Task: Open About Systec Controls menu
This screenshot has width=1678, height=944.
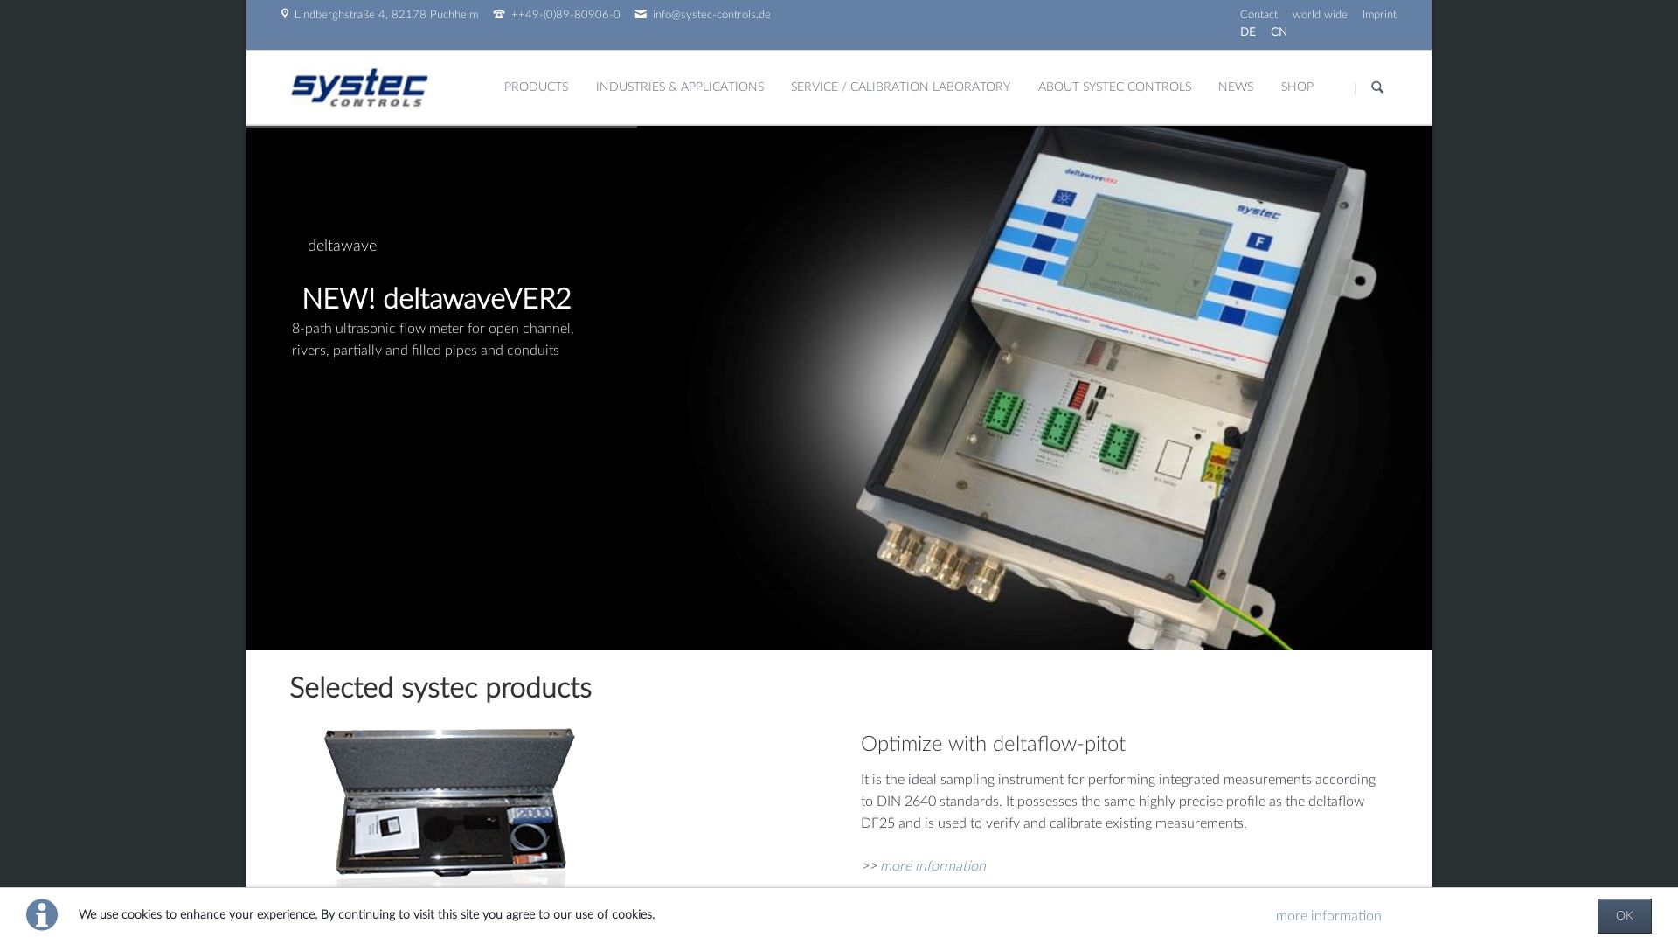Action: coord(1114,87)
